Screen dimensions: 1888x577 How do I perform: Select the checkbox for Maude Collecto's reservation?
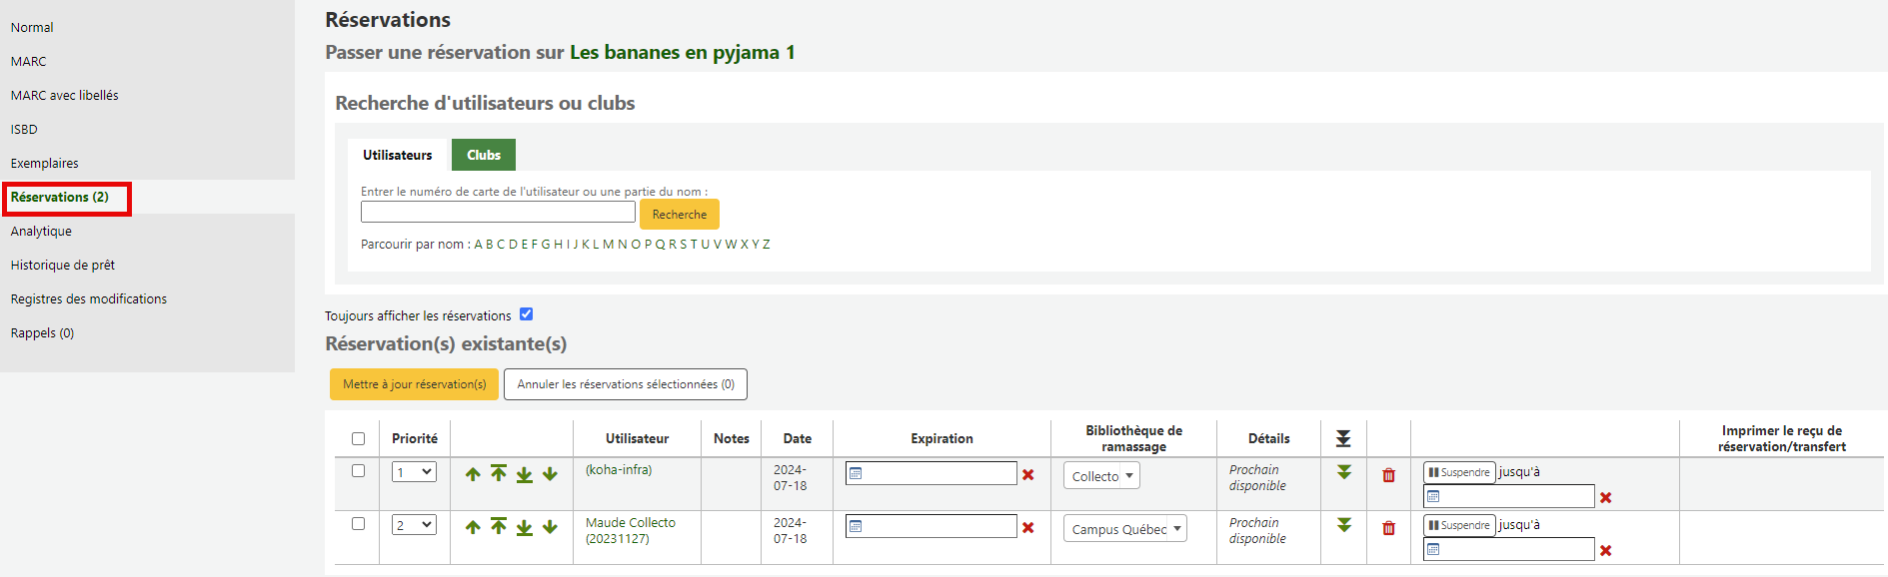tap(358, 523)
